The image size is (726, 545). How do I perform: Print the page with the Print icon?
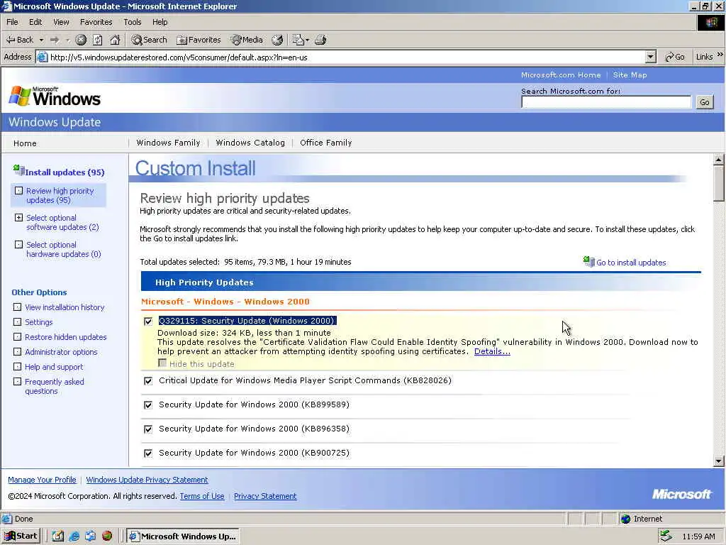click(x=320, y=40)
